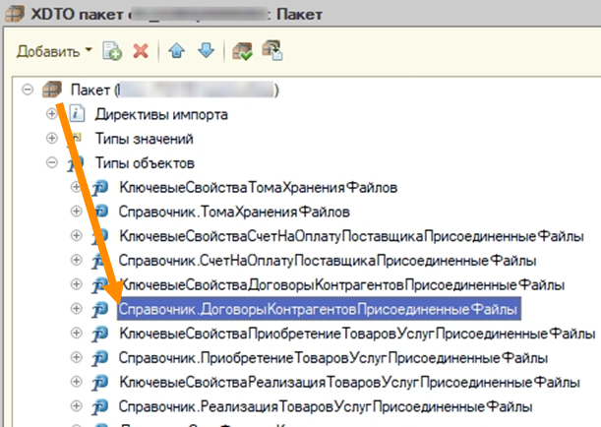Expand КлючевыеСвойстваТомаХраненияФайлов node

(77, 187)
